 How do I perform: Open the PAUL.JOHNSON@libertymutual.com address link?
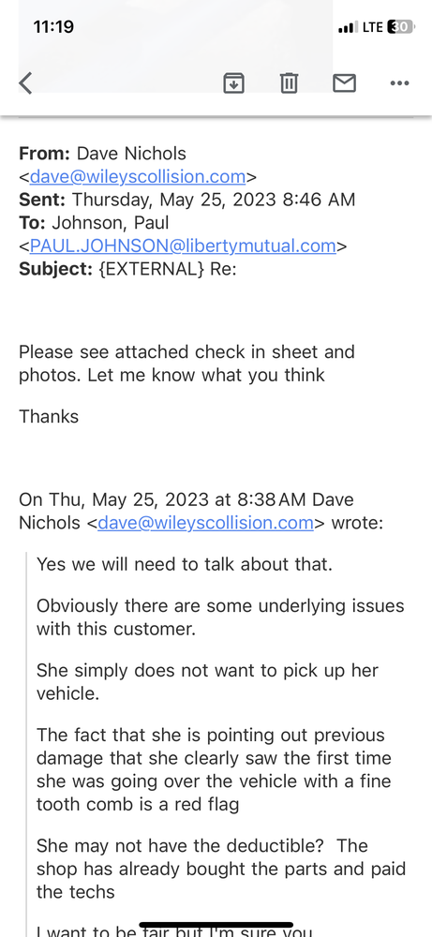coord(183,246)
